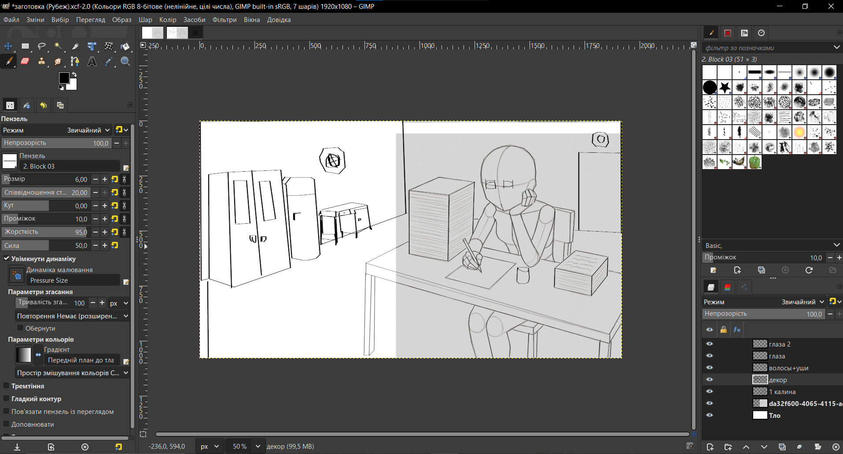
Task: Switch to the Images tab
Action: coord(60,105)
